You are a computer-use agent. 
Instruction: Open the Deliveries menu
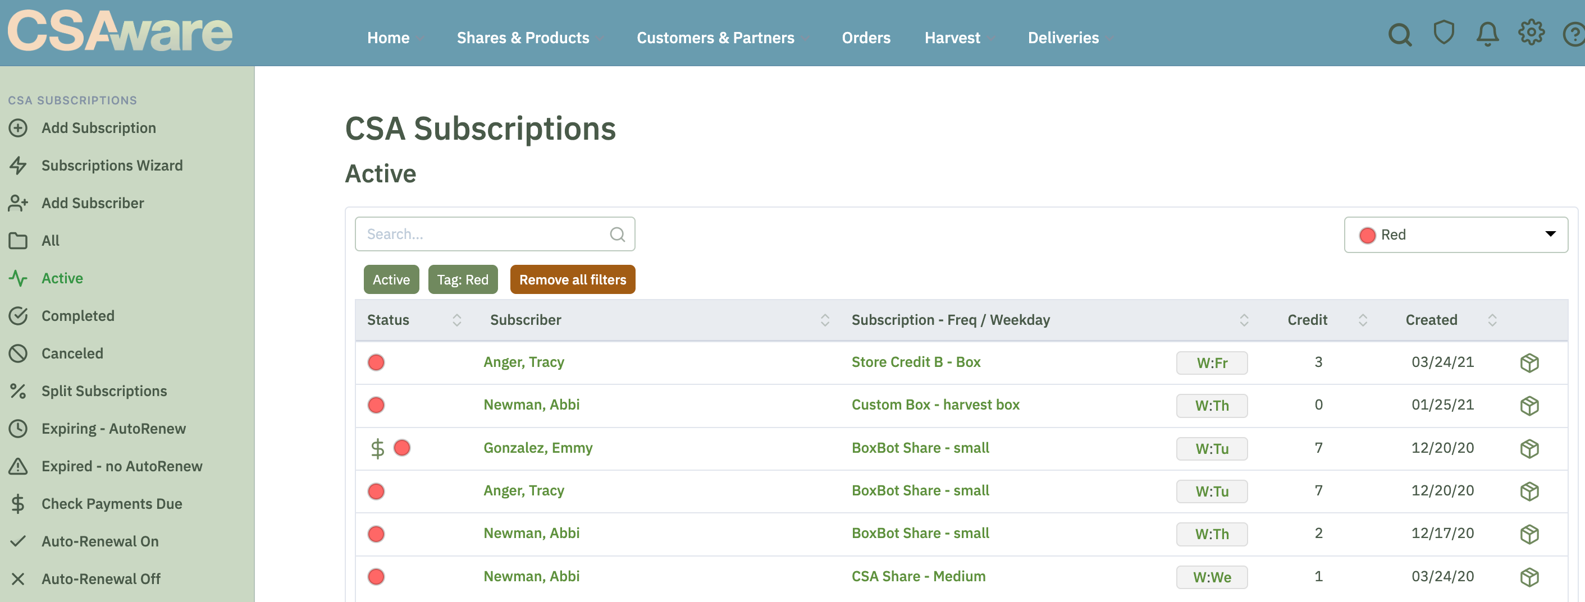[1063, 38]
